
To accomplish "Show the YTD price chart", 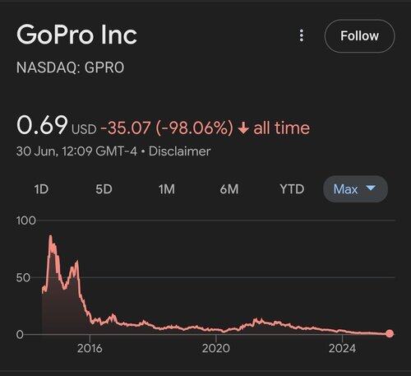I will (x=292, y=189).
